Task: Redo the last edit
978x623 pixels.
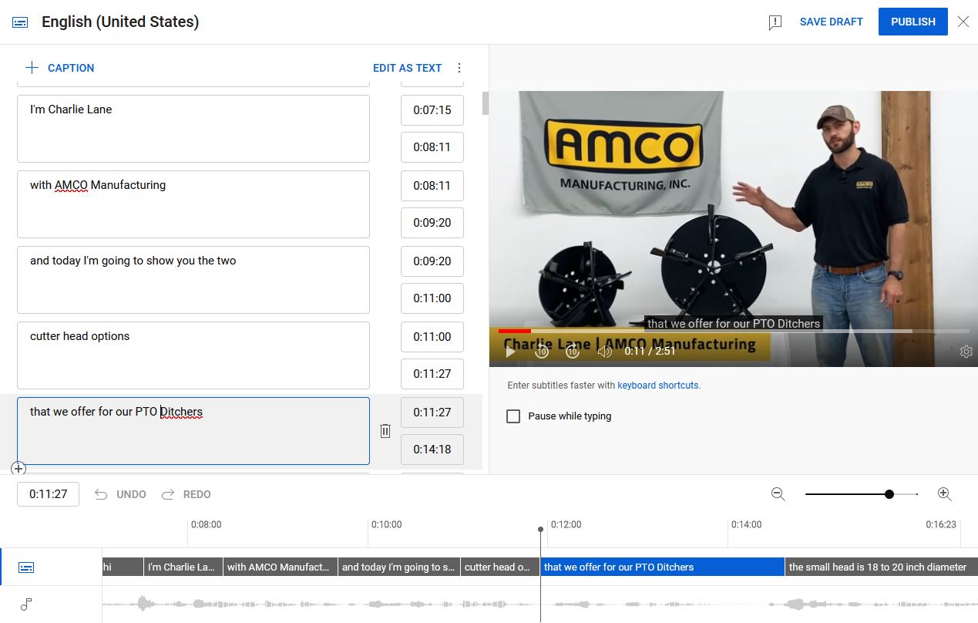Action: [186, 494]
